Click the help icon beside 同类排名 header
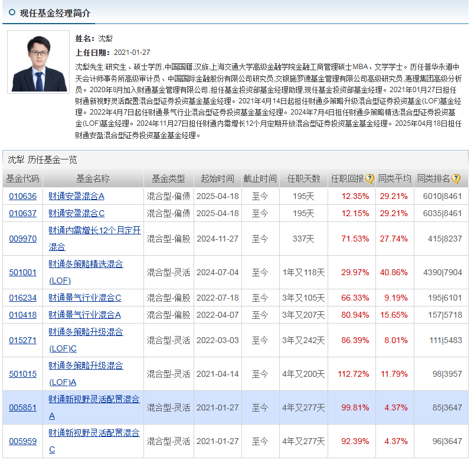Image resolution: width=471 pixels, height=460 pixels. point(456,179)
